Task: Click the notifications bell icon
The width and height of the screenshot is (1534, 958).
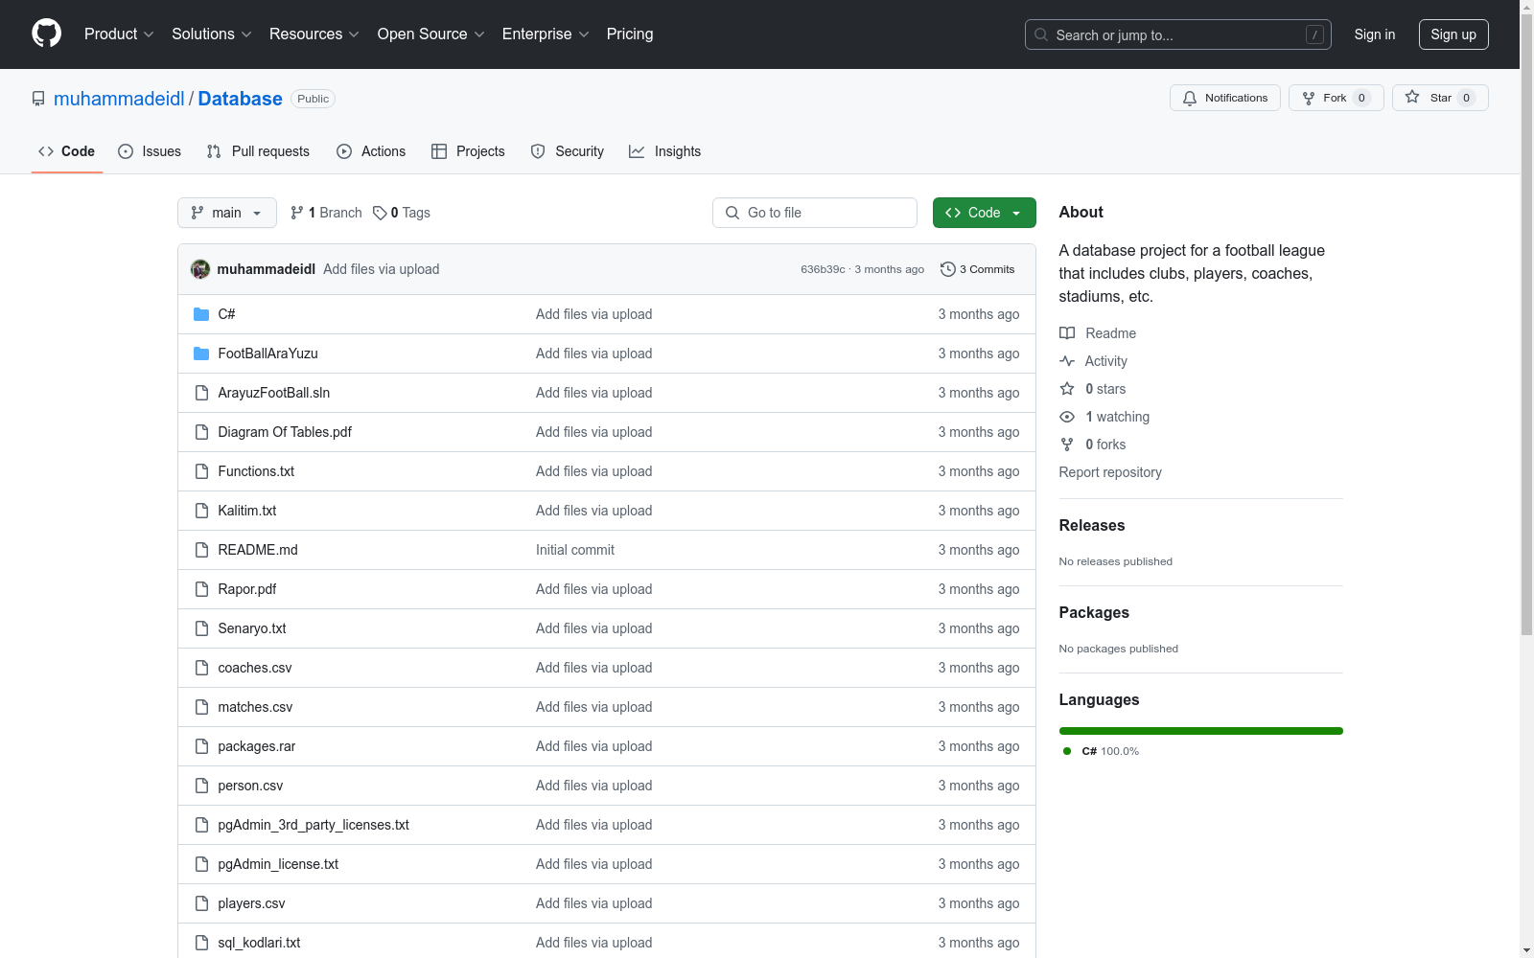Action: tap(1190, 98)
